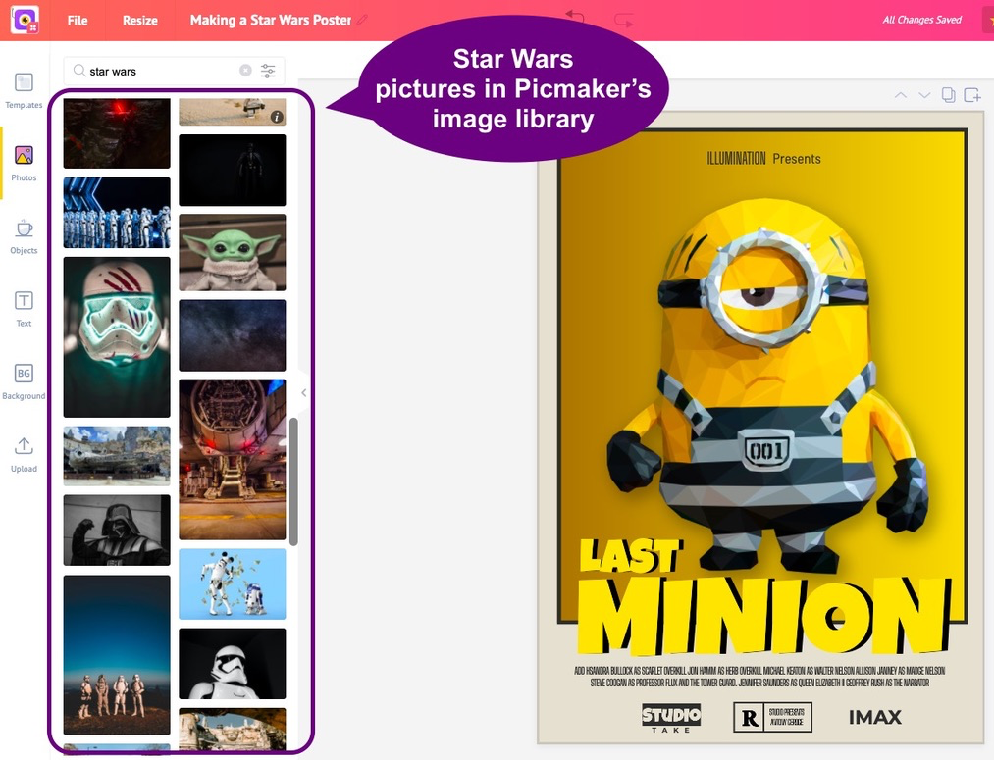994x760 pixels.
Task: Select the four stormtroopers under blue sky photo
Action: [117, 655]
